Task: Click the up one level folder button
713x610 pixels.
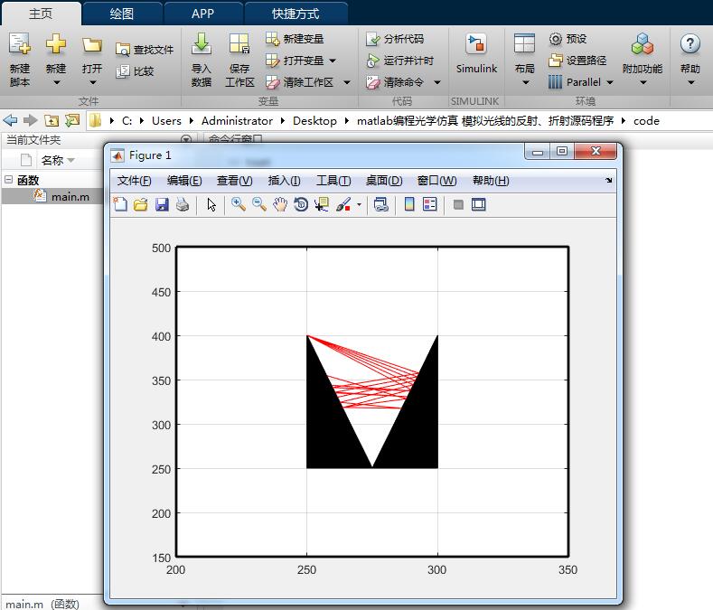Action: [52, 120]
